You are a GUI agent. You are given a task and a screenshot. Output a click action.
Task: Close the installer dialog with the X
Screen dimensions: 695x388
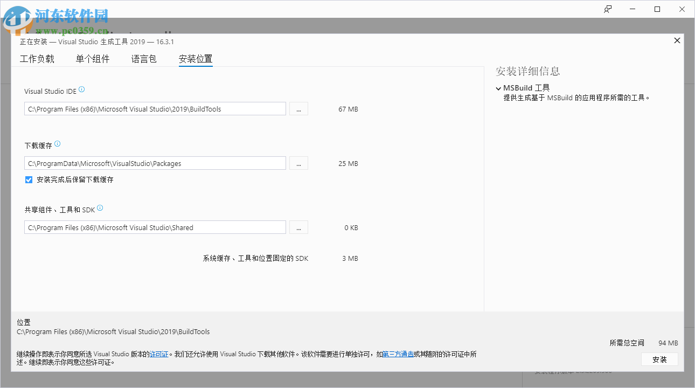(x=677, y=40)
